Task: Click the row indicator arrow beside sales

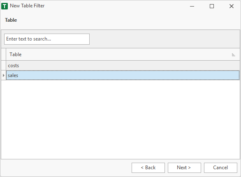Action: tap(4, 75)
